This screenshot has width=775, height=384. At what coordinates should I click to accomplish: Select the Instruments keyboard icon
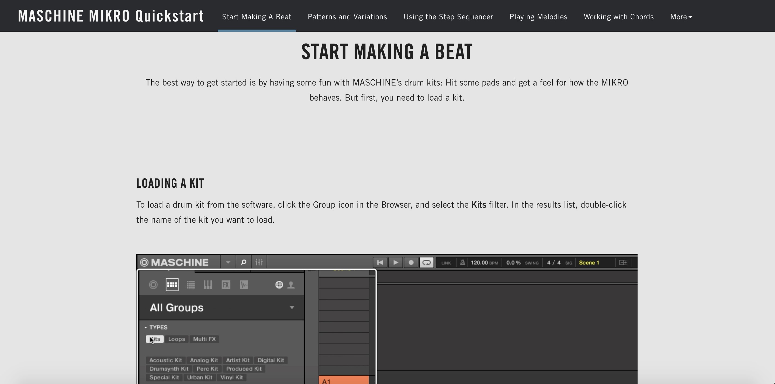pos(208,285)
